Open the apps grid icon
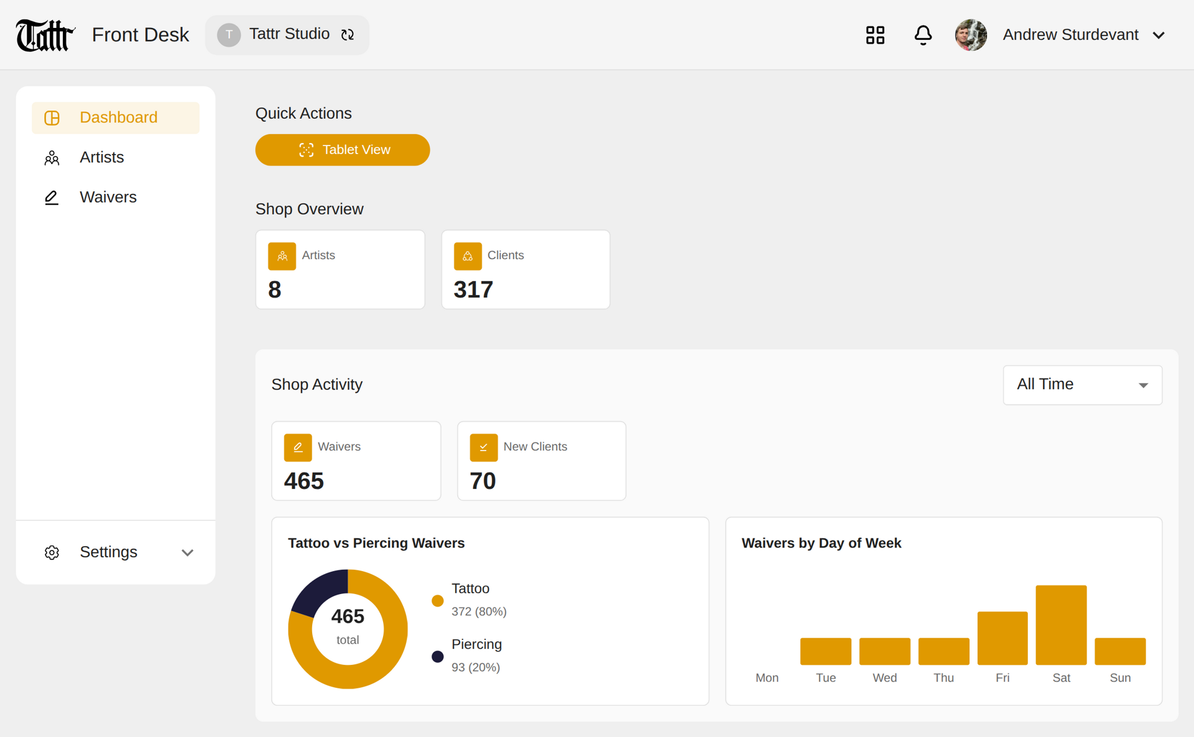1194x737 pixels. tap(875, 35)
